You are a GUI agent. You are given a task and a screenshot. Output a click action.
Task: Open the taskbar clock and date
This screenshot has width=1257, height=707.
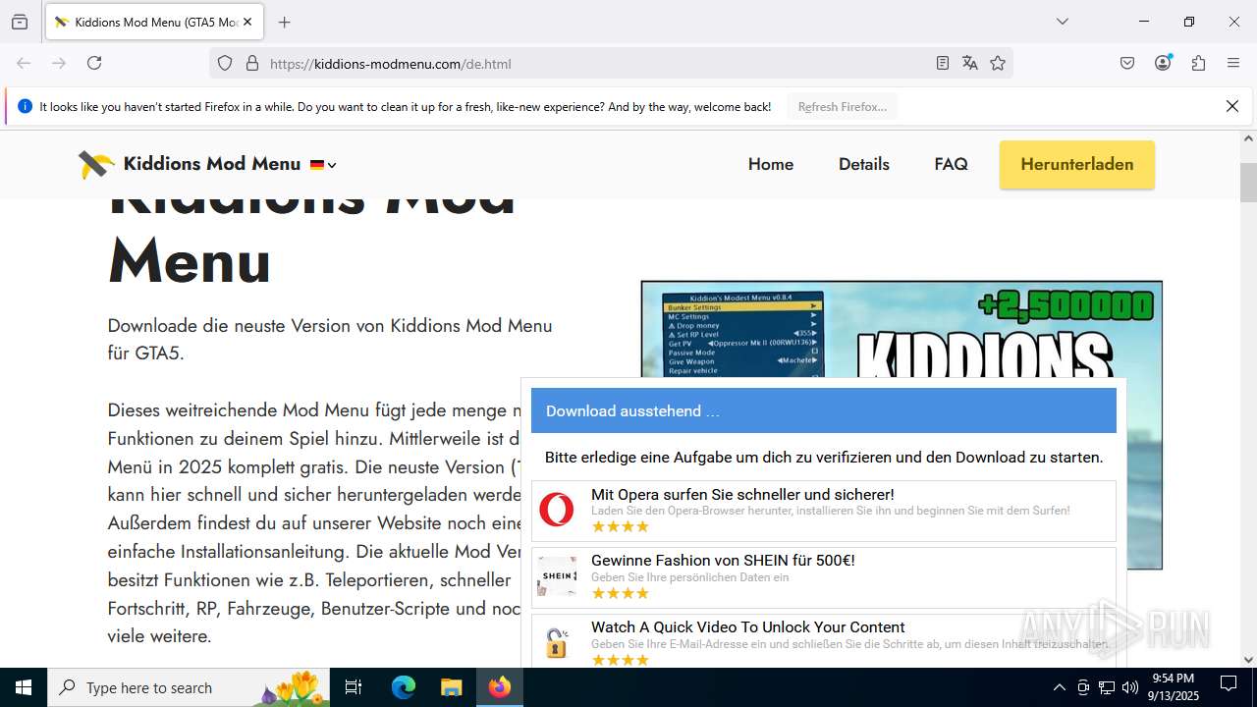(1174, 687)
